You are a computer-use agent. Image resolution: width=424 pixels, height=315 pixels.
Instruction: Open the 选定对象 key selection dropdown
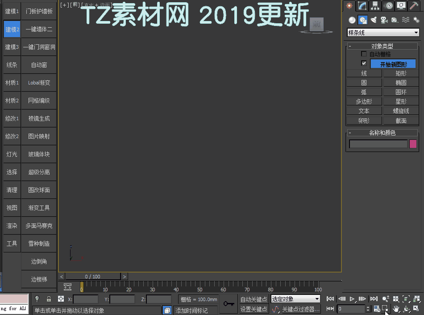click(295, 299)
